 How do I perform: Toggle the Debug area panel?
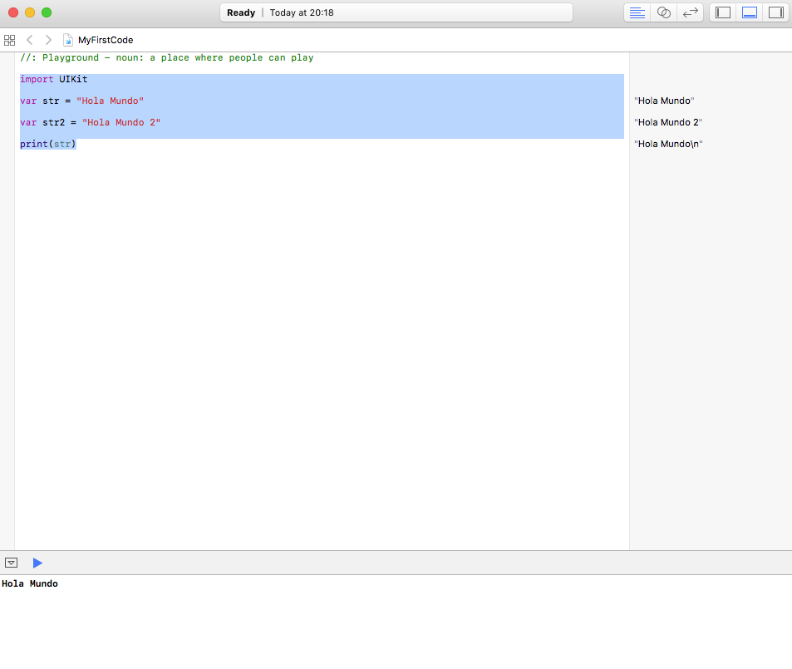[x=749, y=12]
